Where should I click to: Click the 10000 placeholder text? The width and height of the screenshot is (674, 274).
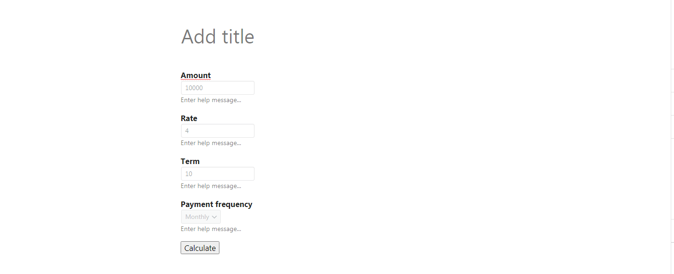pos(194,88)
